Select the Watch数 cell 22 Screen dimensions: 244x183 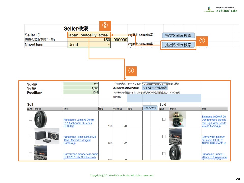click(x=120, y=136)
